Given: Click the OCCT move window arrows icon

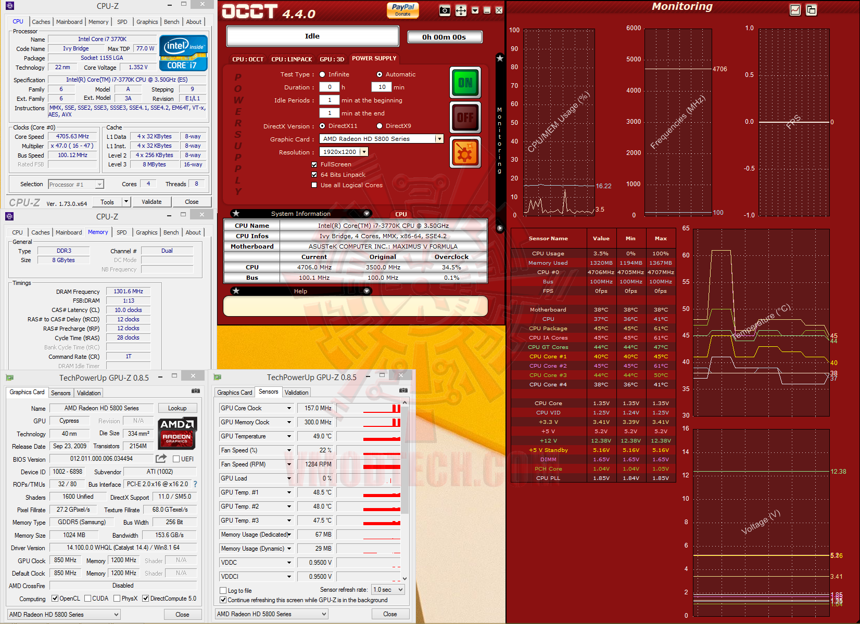Looking at the screenshot, I should click(x=461, y=10).
